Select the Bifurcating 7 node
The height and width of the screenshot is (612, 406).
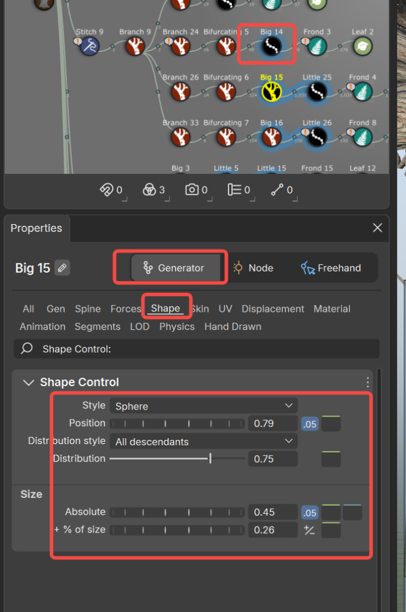pos(226,137)
